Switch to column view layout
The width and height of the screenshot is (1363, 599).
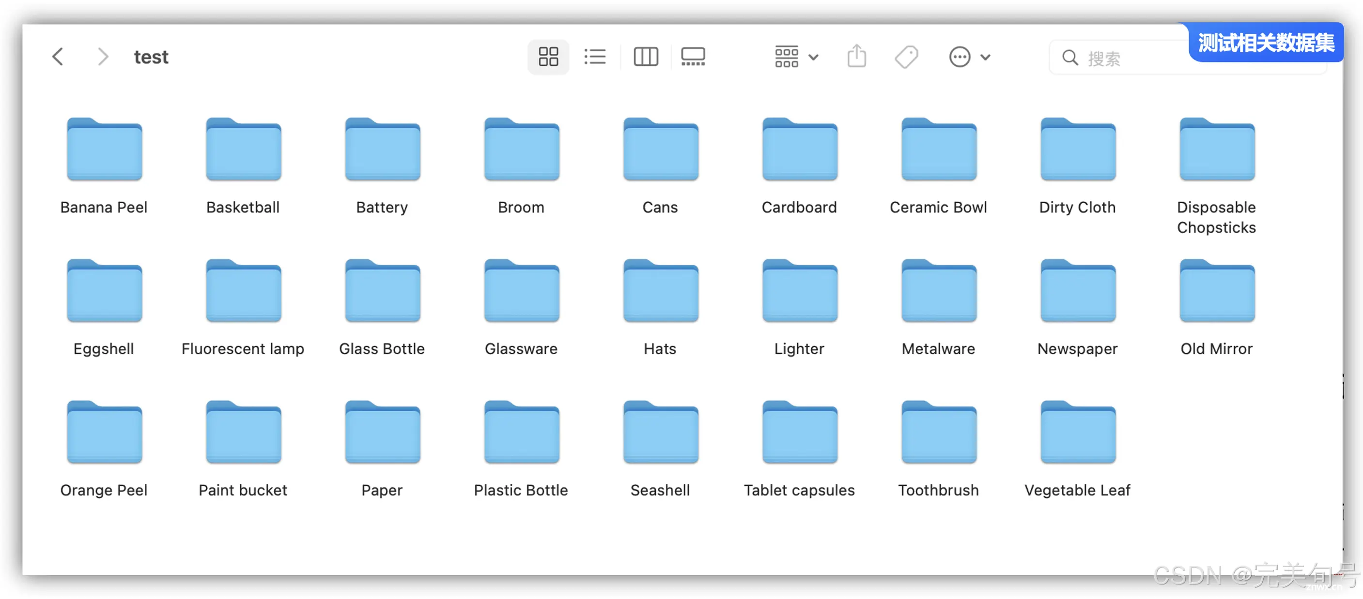pos(646,56)
